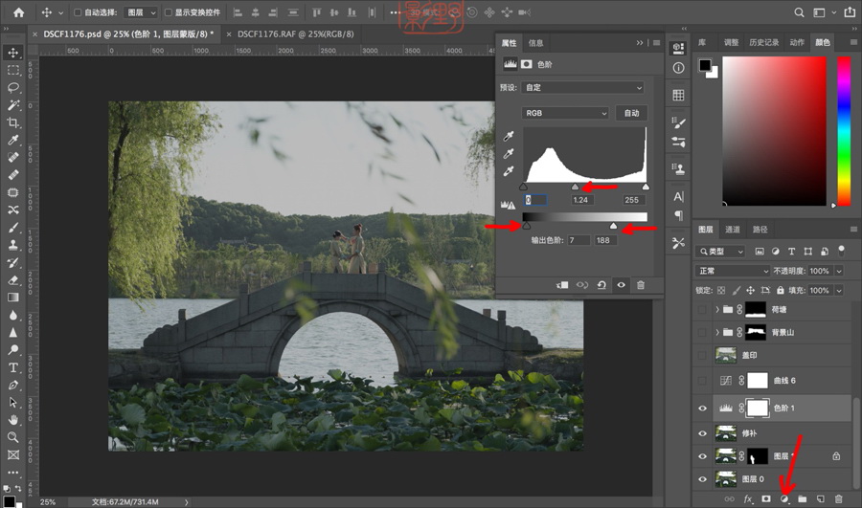This screenshot has height=508, width=862.
Task: Expand the 背景山 layer group
Action: pyautogui.click(x=716, y=332)
